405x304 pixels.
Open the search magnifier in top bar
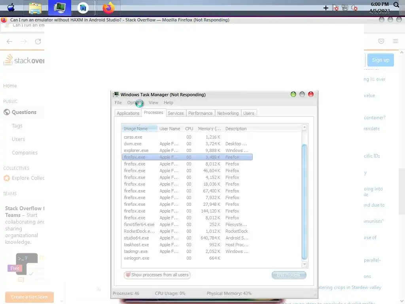(396, 5)
